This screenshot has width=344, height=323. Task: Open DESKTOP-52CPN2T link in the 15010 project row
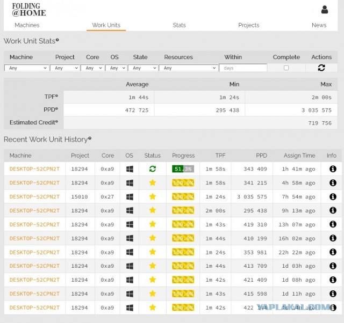coord(34,197)
